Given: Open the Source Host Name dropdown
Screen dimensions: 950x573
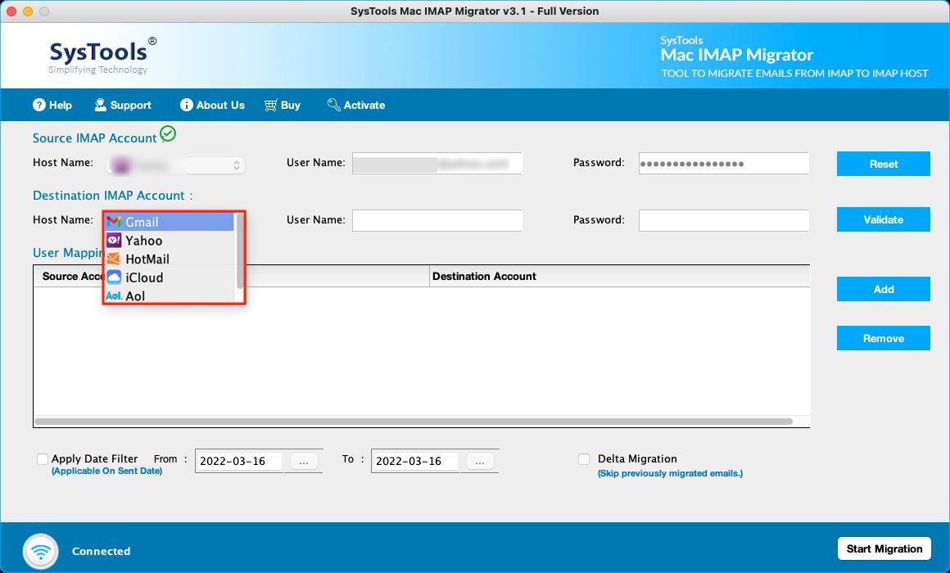Looking at the screenshot, I should (176, 165).
